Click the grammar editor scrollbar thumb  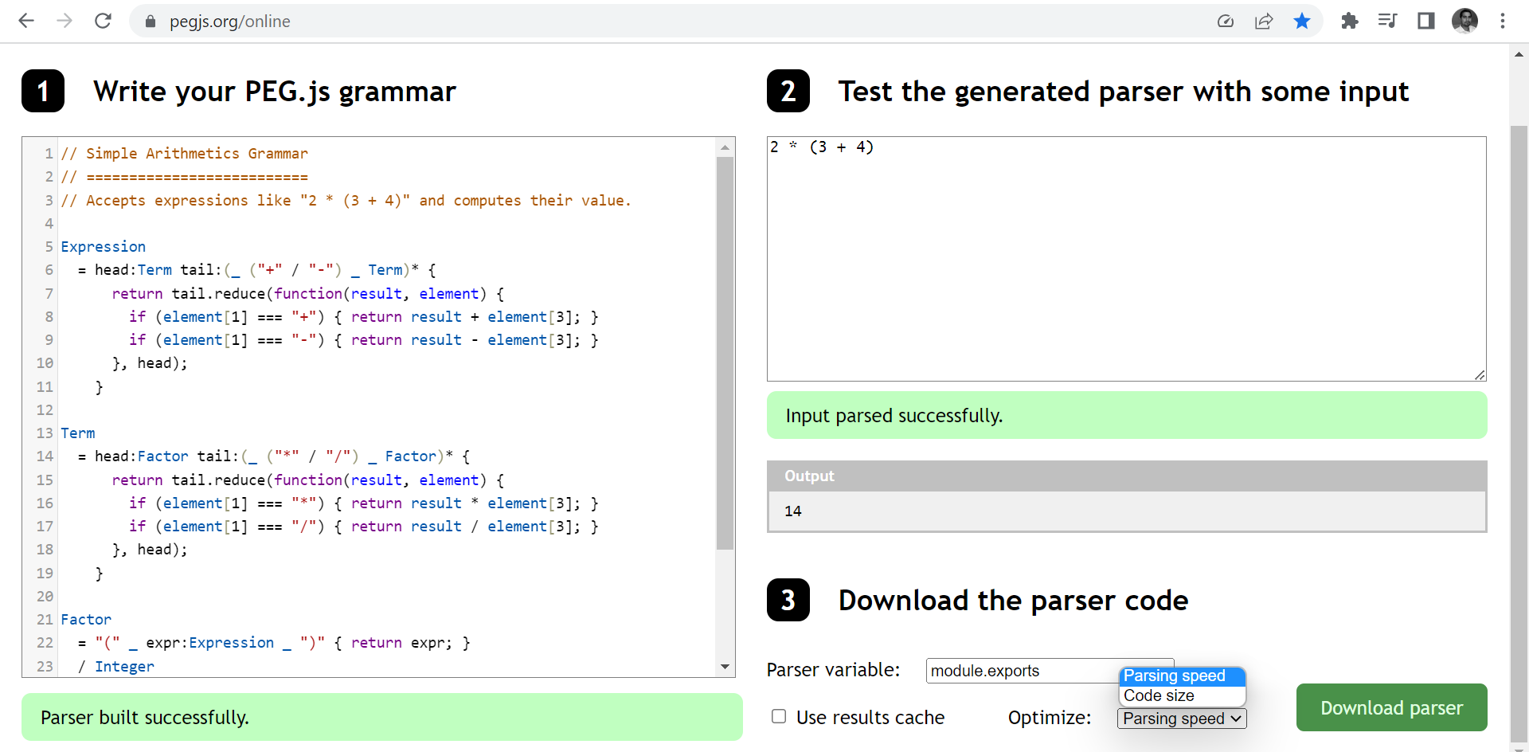coord(725,352)
